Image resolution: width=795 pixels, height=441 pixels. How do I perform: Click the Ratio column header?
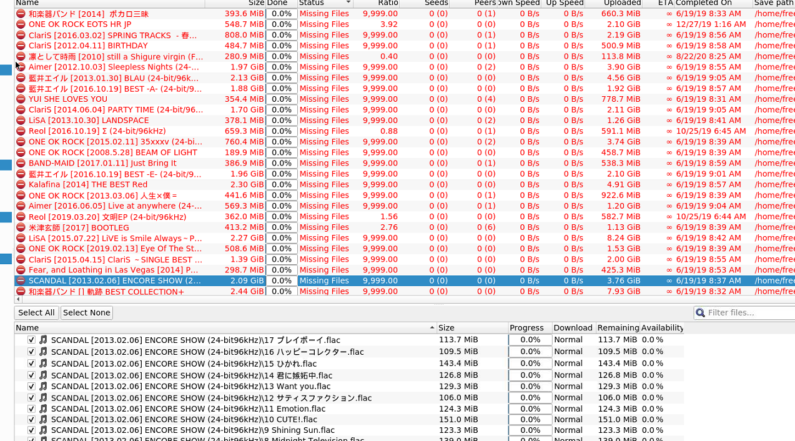[376, 3]
